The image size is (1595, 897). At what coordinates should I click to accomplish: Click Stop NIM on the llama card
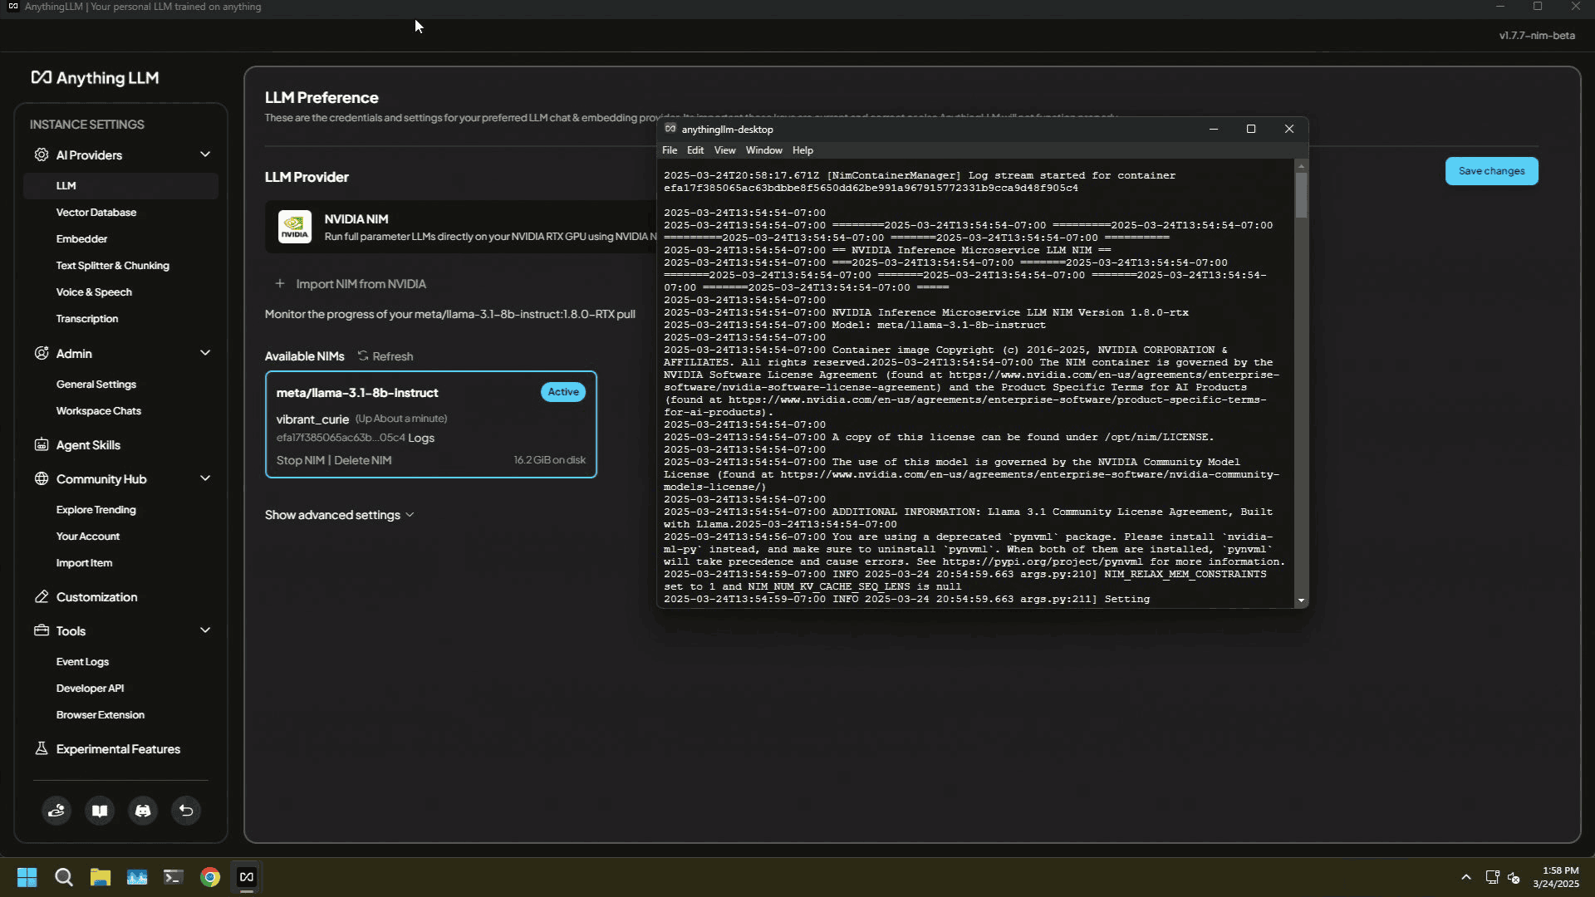click(x=300, y=460)
